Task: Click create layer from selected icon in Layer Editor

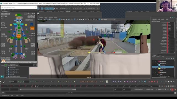Action: 174,59
